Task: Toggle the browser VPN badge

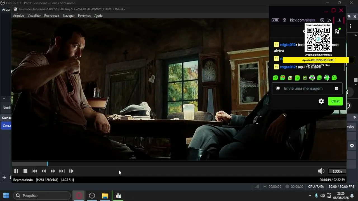Action: pos(275,20)
